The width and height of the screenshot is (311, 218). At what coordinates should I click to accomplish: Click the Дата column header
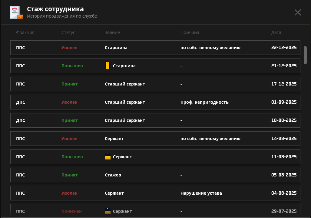tap(276, 32)
